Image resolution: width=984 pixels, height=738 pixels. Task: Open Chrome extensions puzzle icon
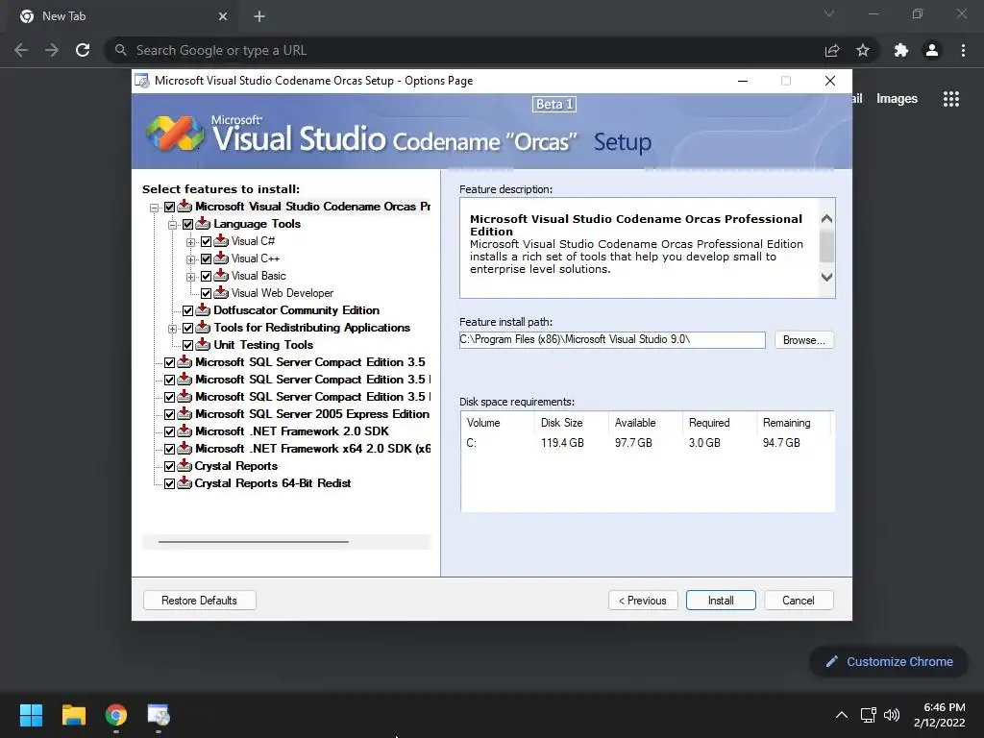pyautogui.click(x=901, y=50)
